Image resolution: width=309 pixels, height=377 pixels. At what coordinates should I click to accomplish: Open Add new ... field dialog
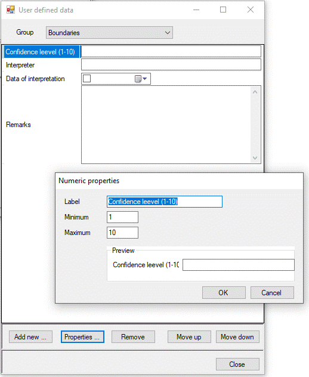30,337
